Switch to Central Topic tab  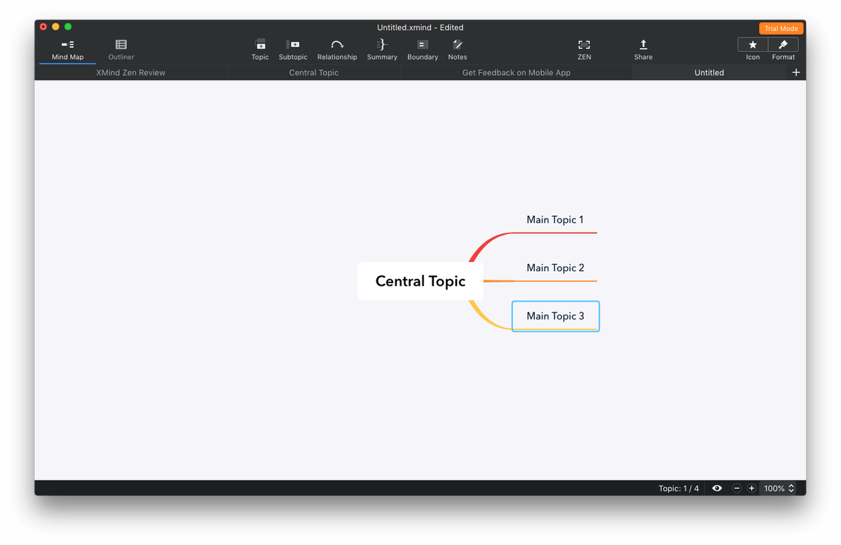[x=314, y=72]
